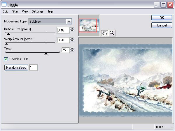This screenshot has height=131, width=175.
Task: Increase Warp Amount with up arrow
Action: (72, 38)
